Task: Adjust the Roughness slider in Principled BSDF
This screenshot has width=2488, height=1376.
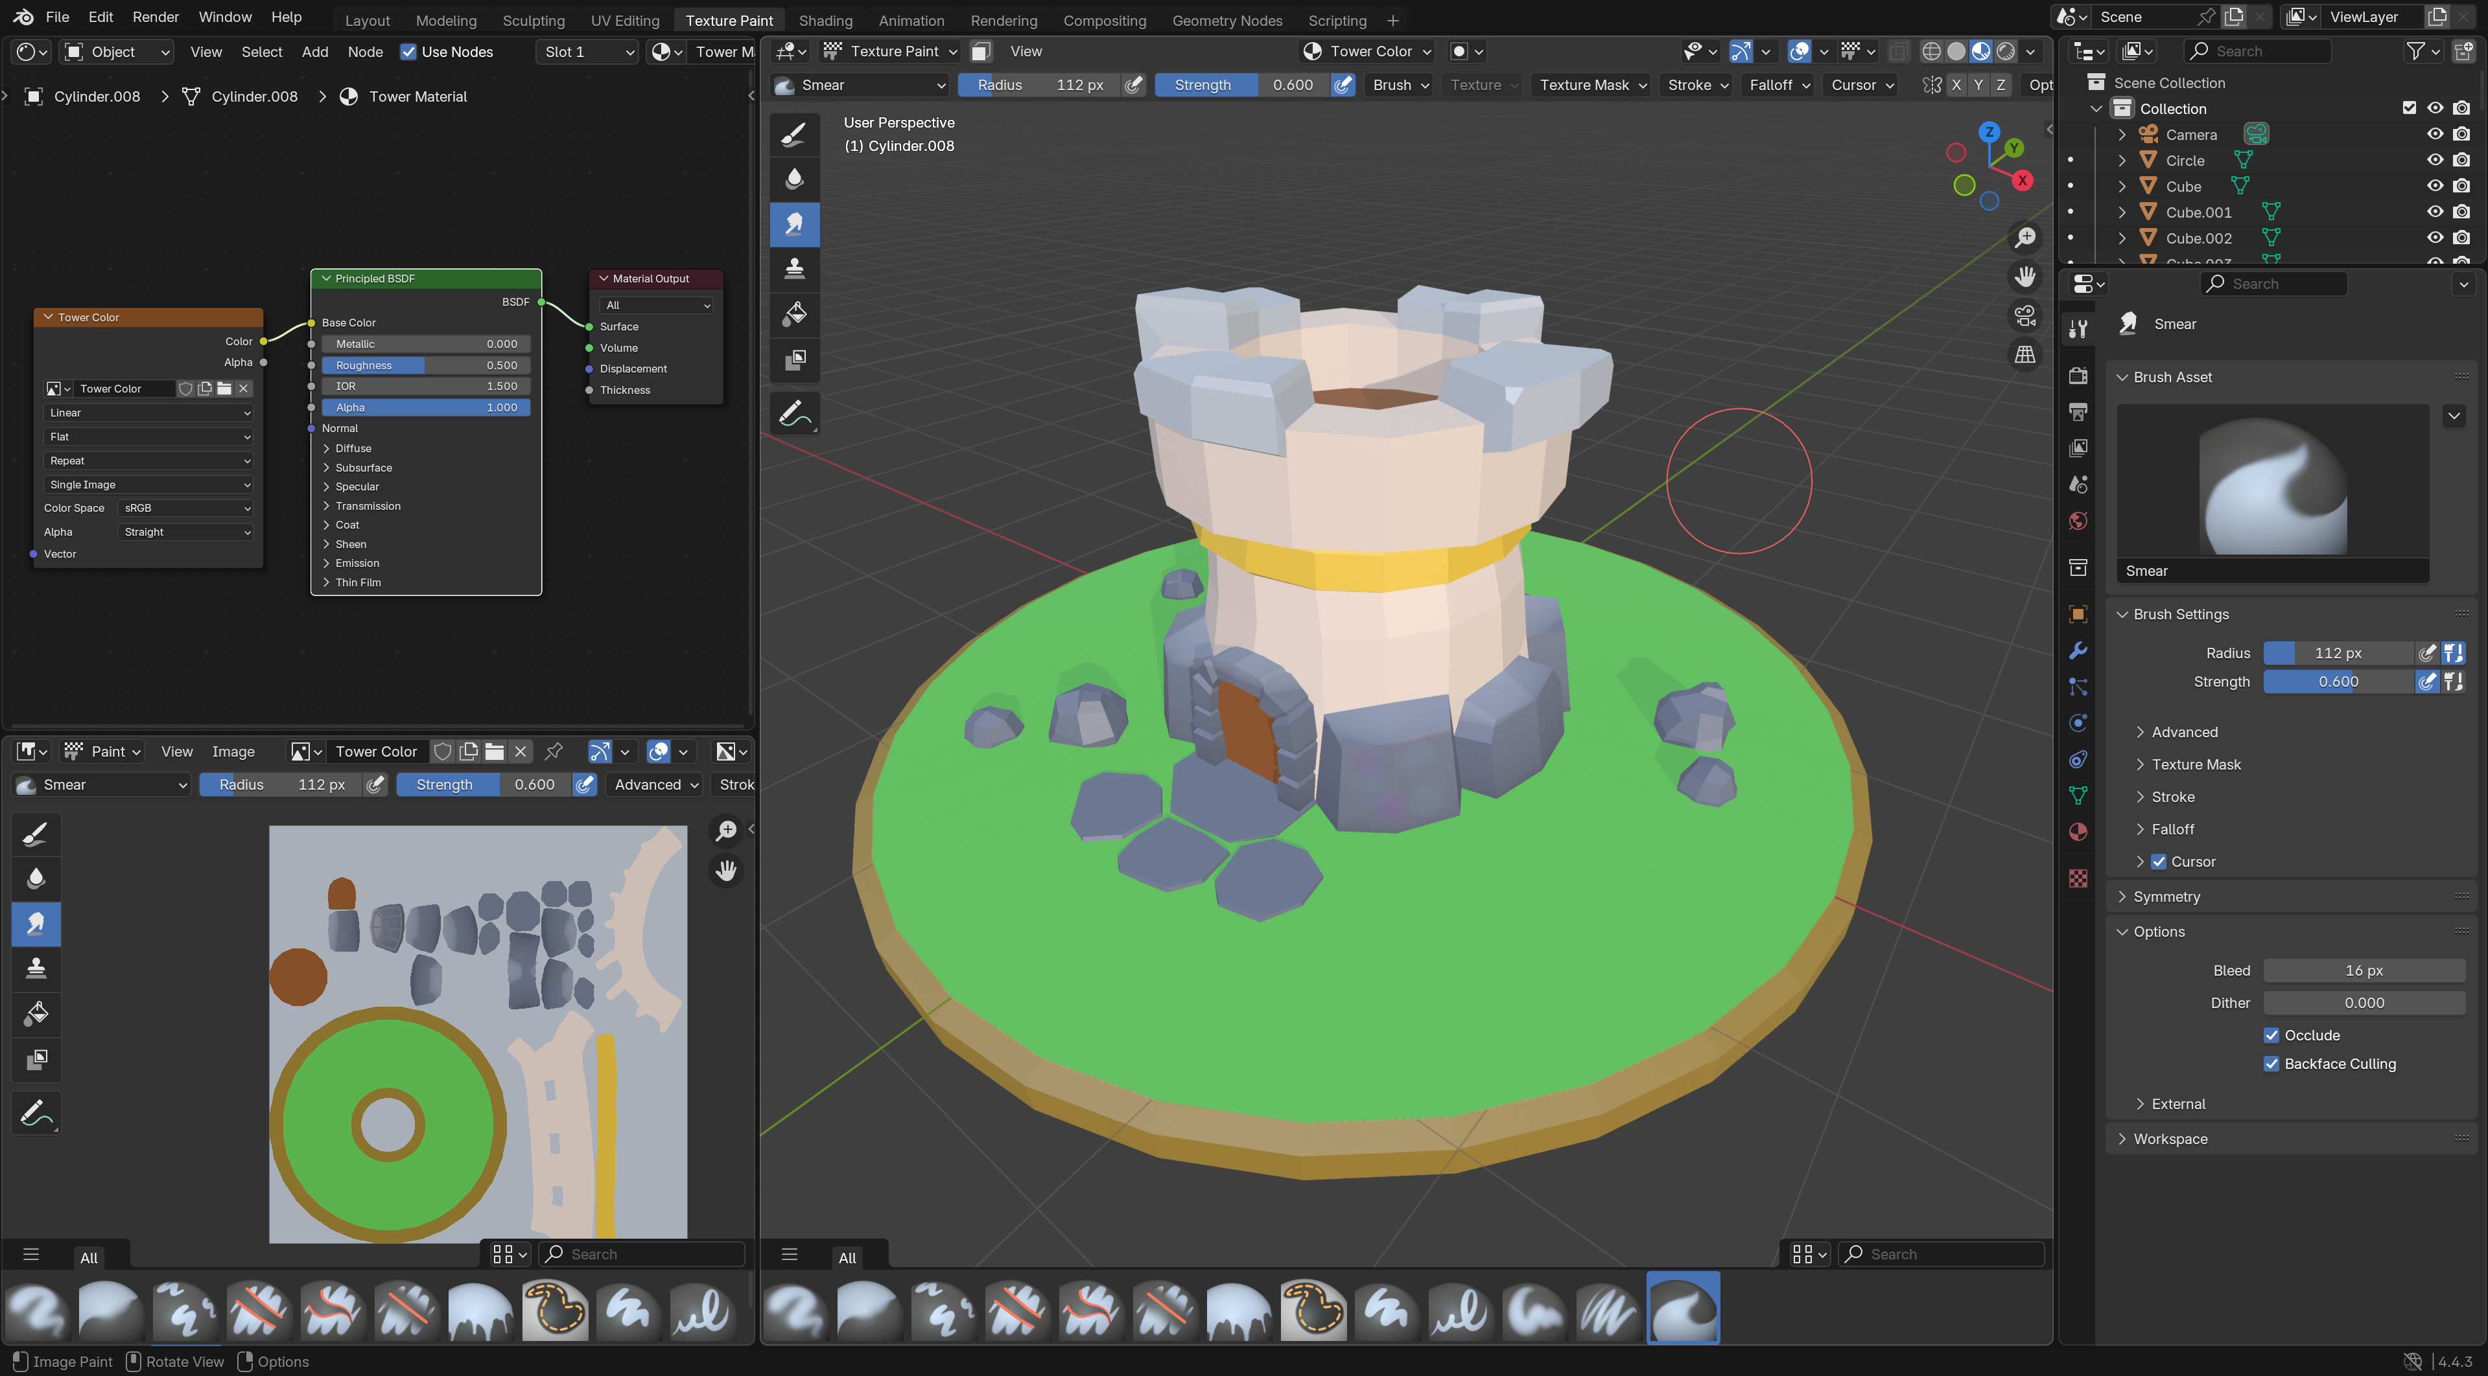Action: (x=426, y=365)
